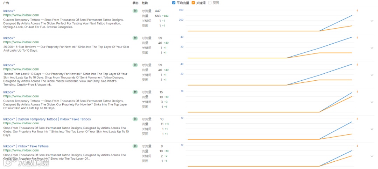Click the trend chart of the 447-traffic ad
Viewport: 378px width, 169px height.
(x=271, y=21)
